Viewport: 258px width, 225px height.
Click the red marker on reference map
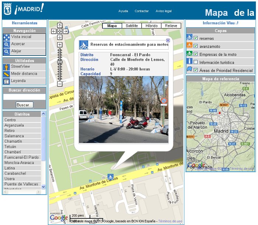[x=220, y=113]
